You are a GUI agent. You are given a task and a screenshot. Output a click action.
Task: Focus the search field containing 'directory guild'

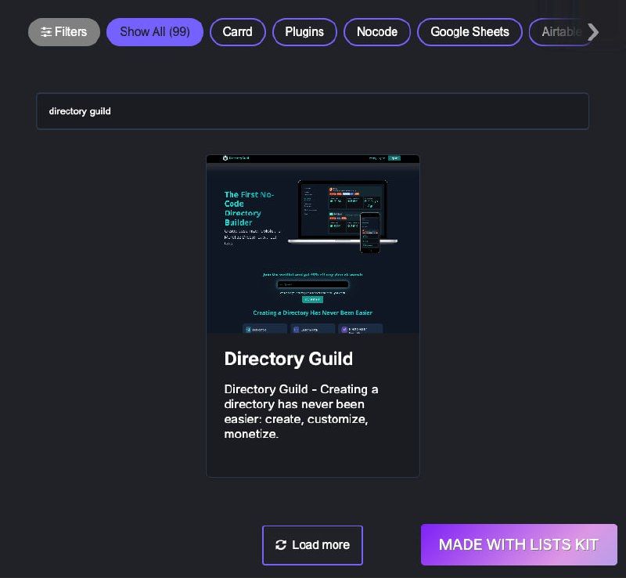[x=312, y=111]
